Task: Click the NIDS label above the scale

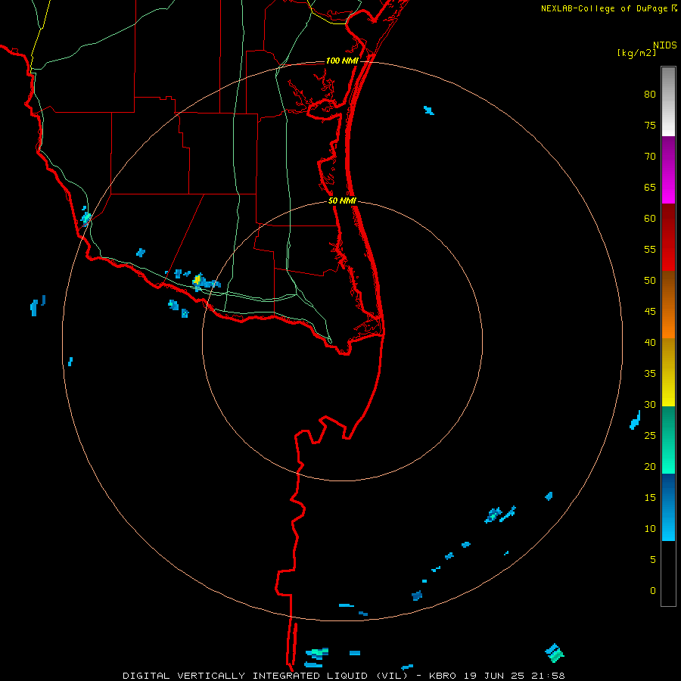Action: click(665, 45)
